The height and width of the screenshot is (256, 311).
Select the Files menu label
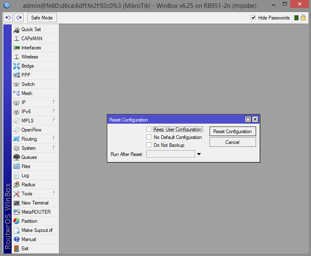coord(26,166)
